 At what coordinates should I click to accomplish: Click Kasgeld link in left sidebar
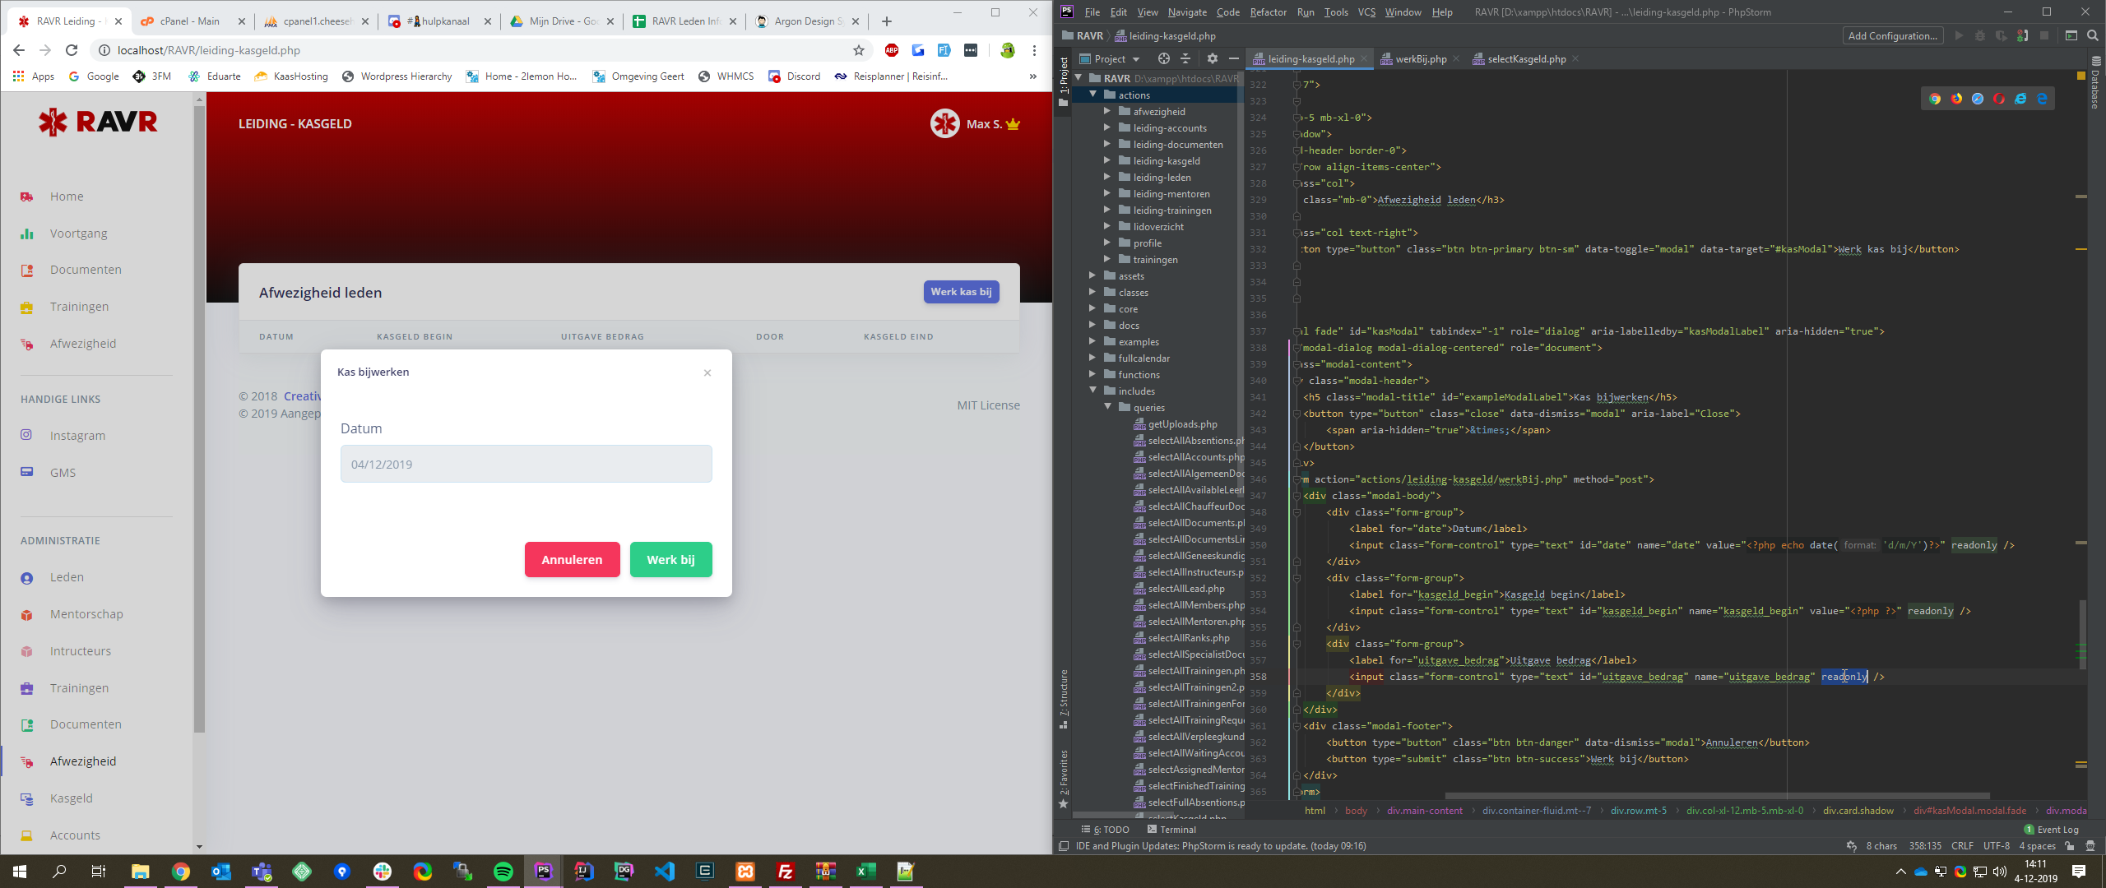pos(71,798)
